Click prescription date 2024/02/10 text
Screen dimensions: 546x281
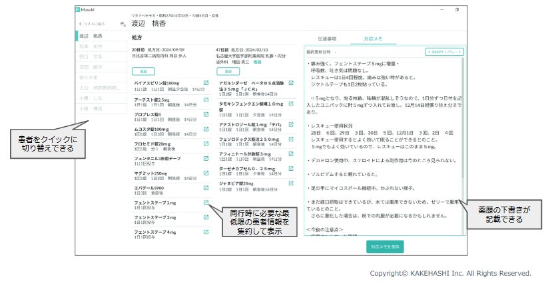click(249, 50)
